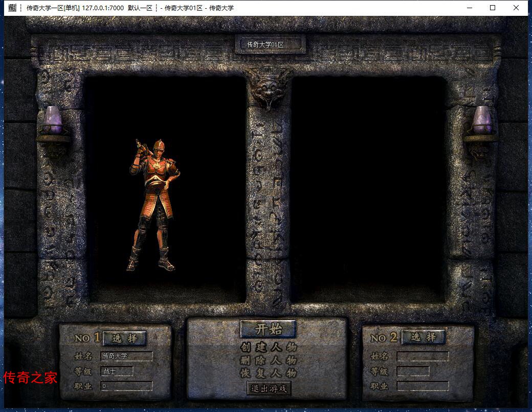
Task: Minimize the game window
Action: coord(470,8)
